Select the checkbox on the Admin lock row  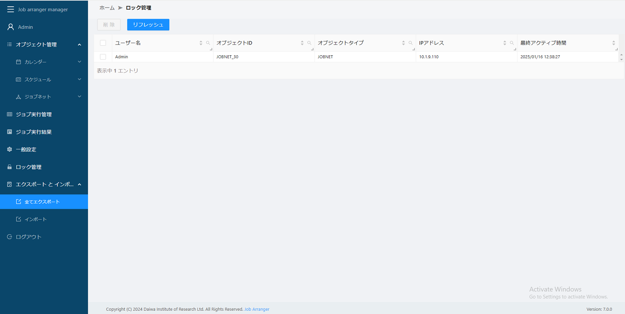point(103,57)
